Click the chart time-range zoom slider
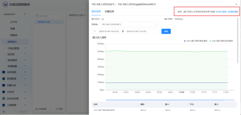241x115 pixels. pyautogui.click(x=170, y=100)
